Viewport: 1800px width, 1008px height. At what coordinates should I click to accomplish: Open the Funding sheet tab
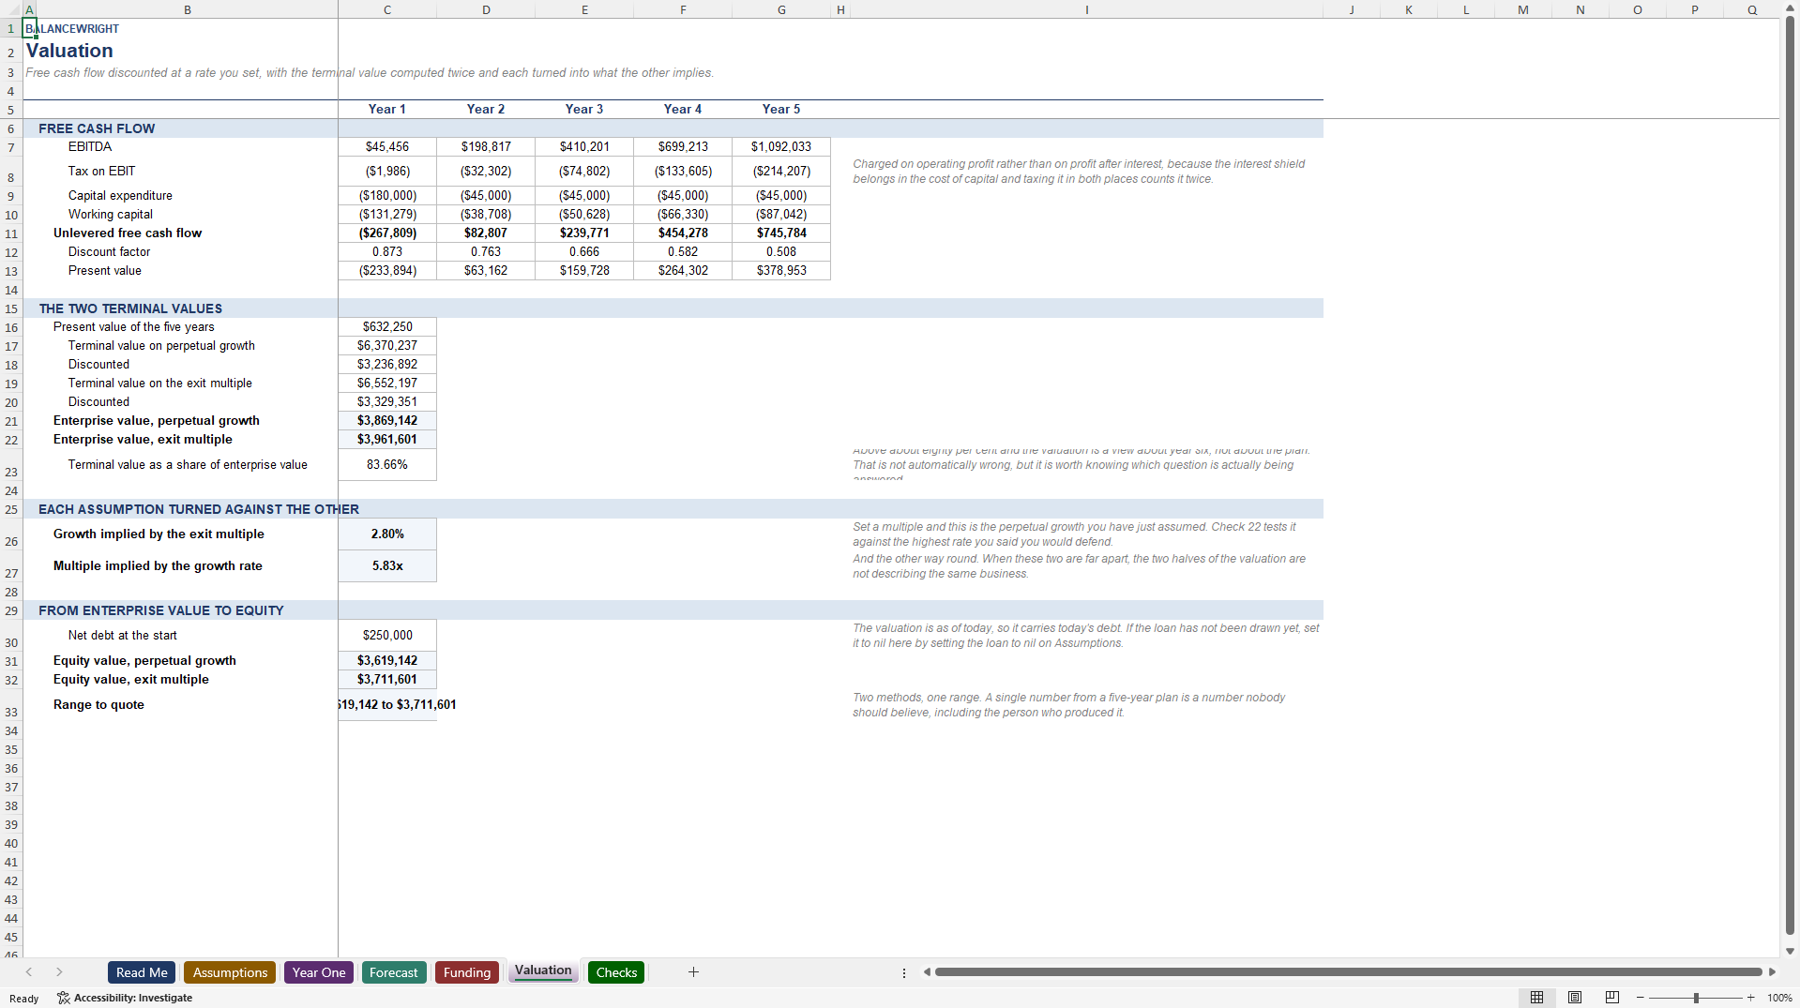click(467, 972)
